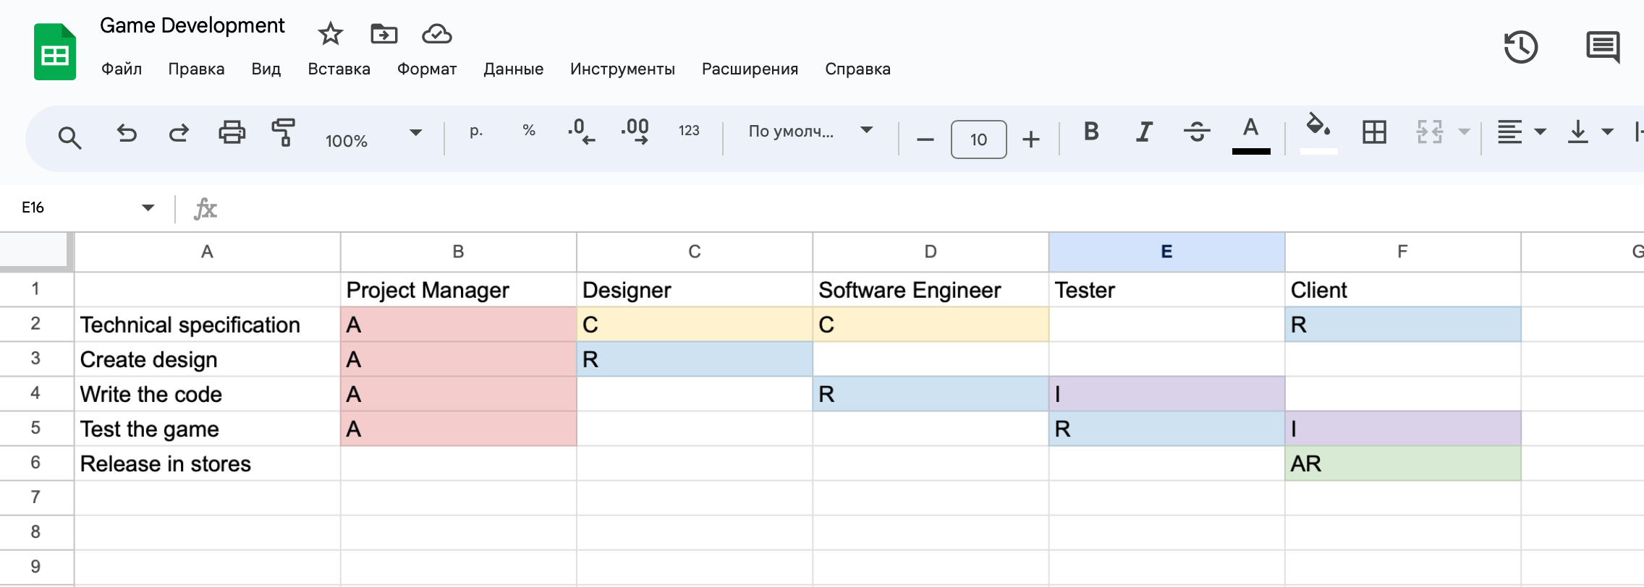
Task: Toggle italic formatting
Action: [1144, 132]
